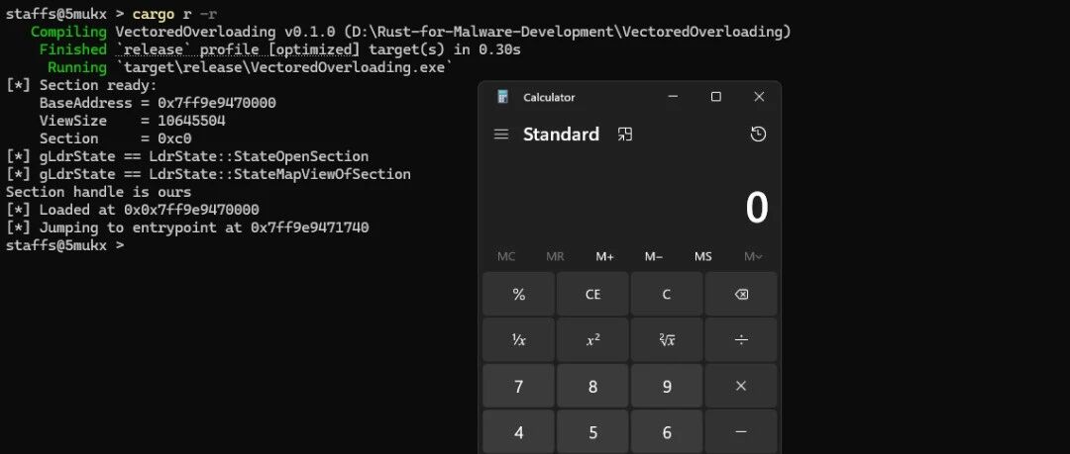Click the percent key
Image resolution: width=1070 pixels, height=454 pixels.
point(518,295)
